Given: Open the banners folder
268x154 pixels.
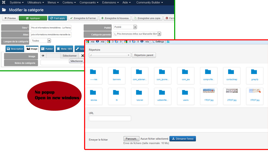Looking at the screenshot, I should tap(117, 76).
